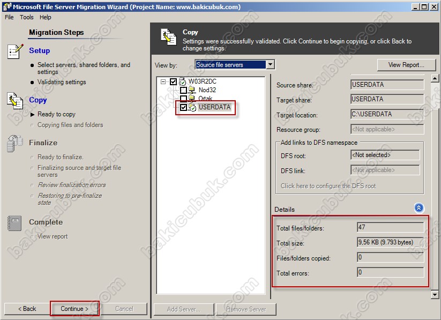Toggle the W03R2DC server checkbox
This screenshot has width=441, height=320.
point(173,81)
